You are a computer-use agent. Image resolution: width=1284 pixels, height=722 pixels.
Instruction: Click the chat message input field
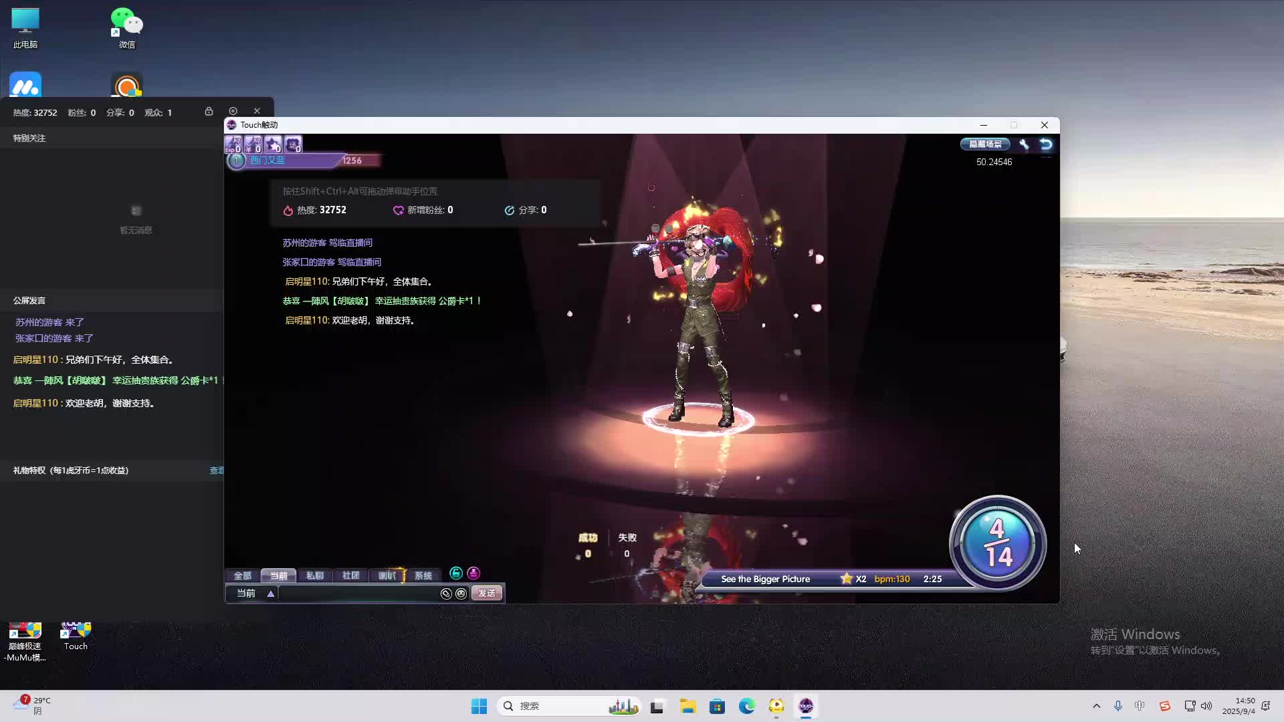point(358,594)
